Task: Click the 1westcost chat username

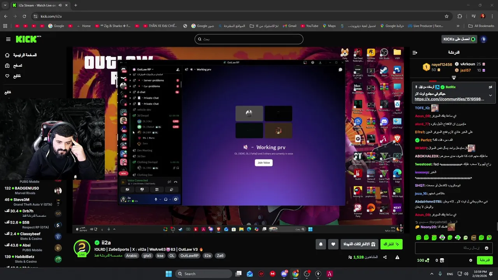Action: (424, 164)
